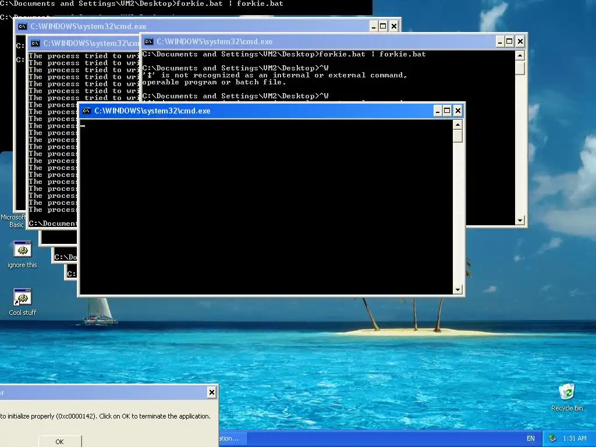The image size is (596, 447).
Task: Click the 'is not recognized as an internal' line
Action: (275, 75)
